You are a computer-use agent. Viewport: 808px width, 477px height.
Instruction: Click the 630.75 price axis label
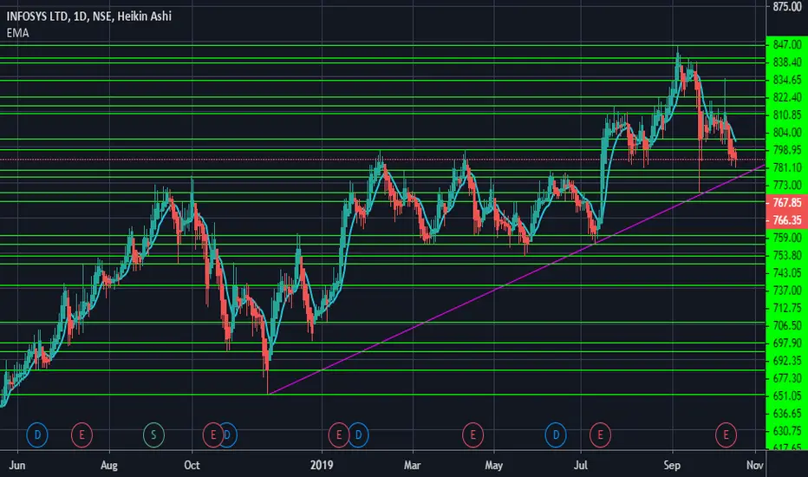click(787, 430)
